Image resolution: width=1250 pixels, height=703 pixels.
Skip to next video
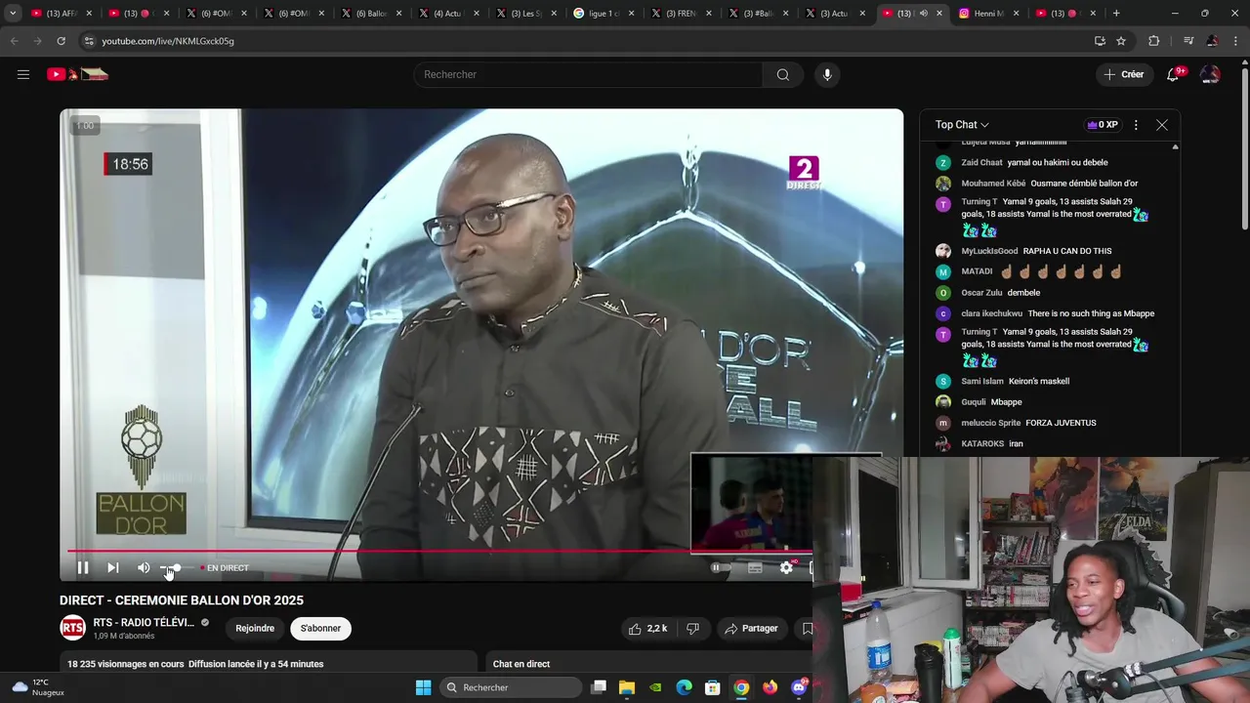click(113, 567)
